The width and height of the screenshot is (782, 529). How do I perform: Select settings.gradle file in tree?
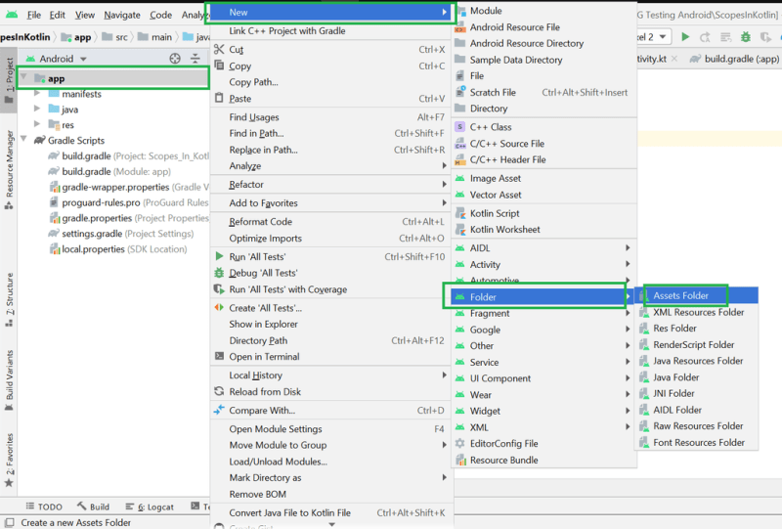click(120, 234)
